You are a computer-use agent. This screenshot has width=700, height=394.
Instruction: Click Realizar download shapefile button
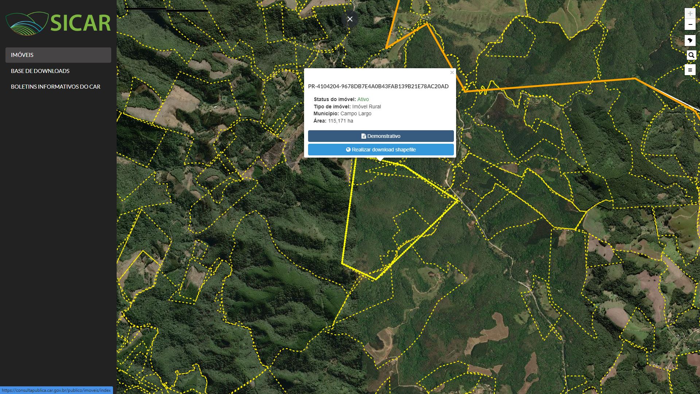(x=381, y=150)
